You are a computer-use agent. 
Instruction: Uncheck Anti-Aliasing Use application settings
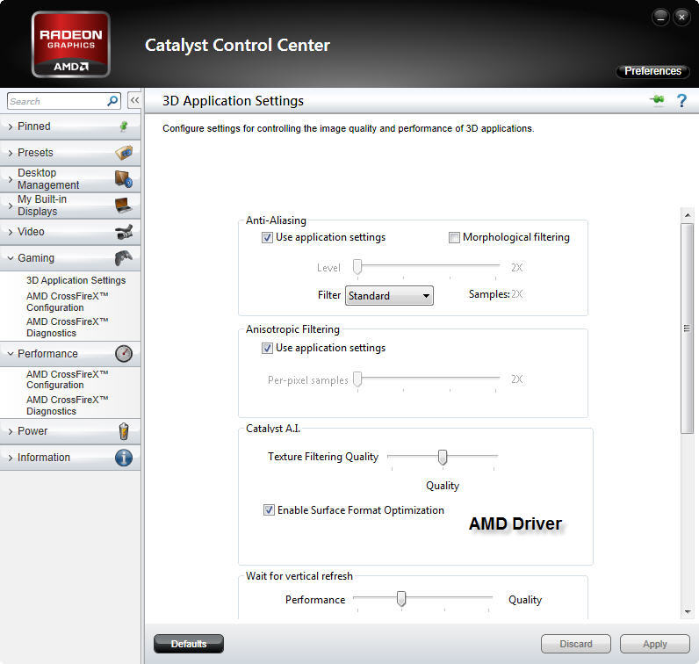267,238
